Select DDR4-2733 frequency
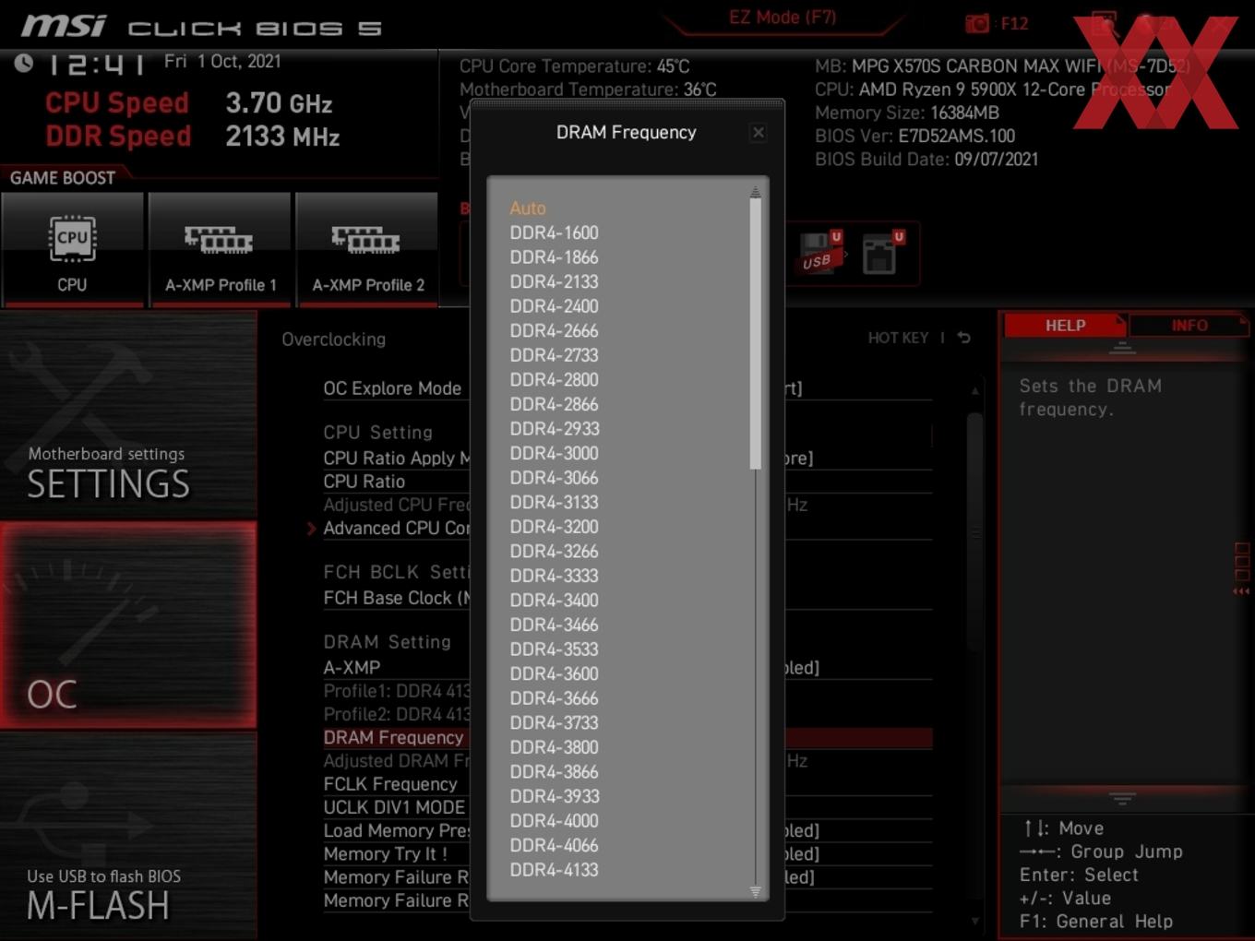 554,355
